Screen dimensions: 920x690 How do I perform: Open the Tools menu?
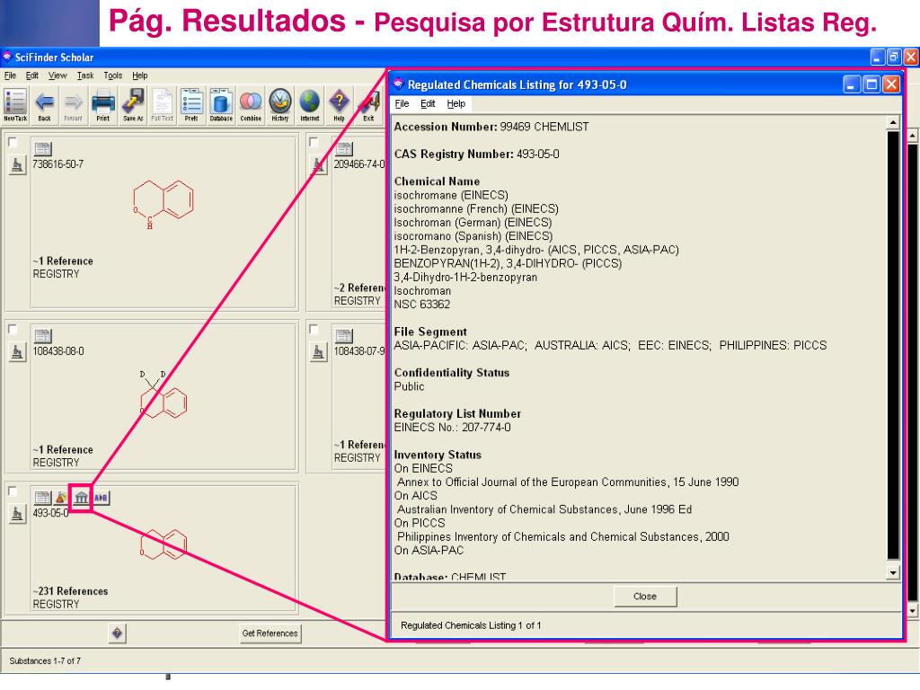click(x=112, y=75)
